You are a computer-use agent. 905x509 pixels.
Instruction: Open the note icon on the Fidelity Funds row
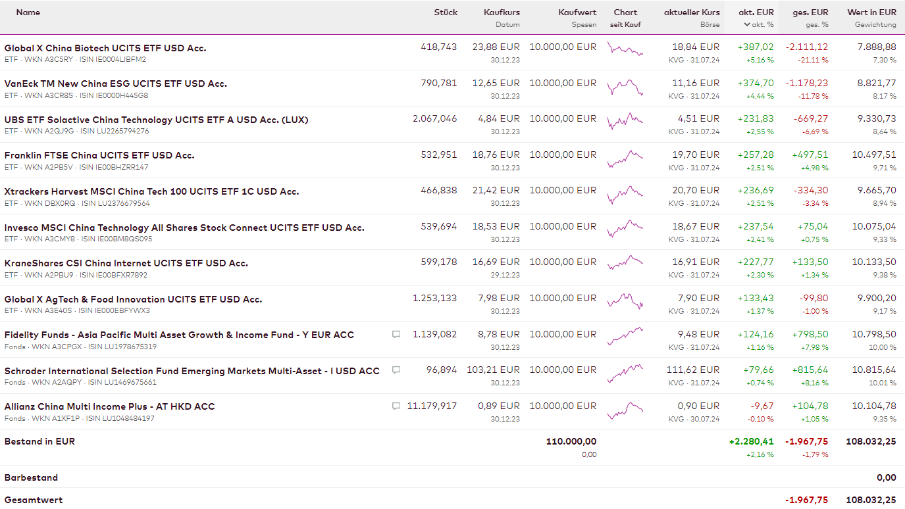[x=396, y=334]
